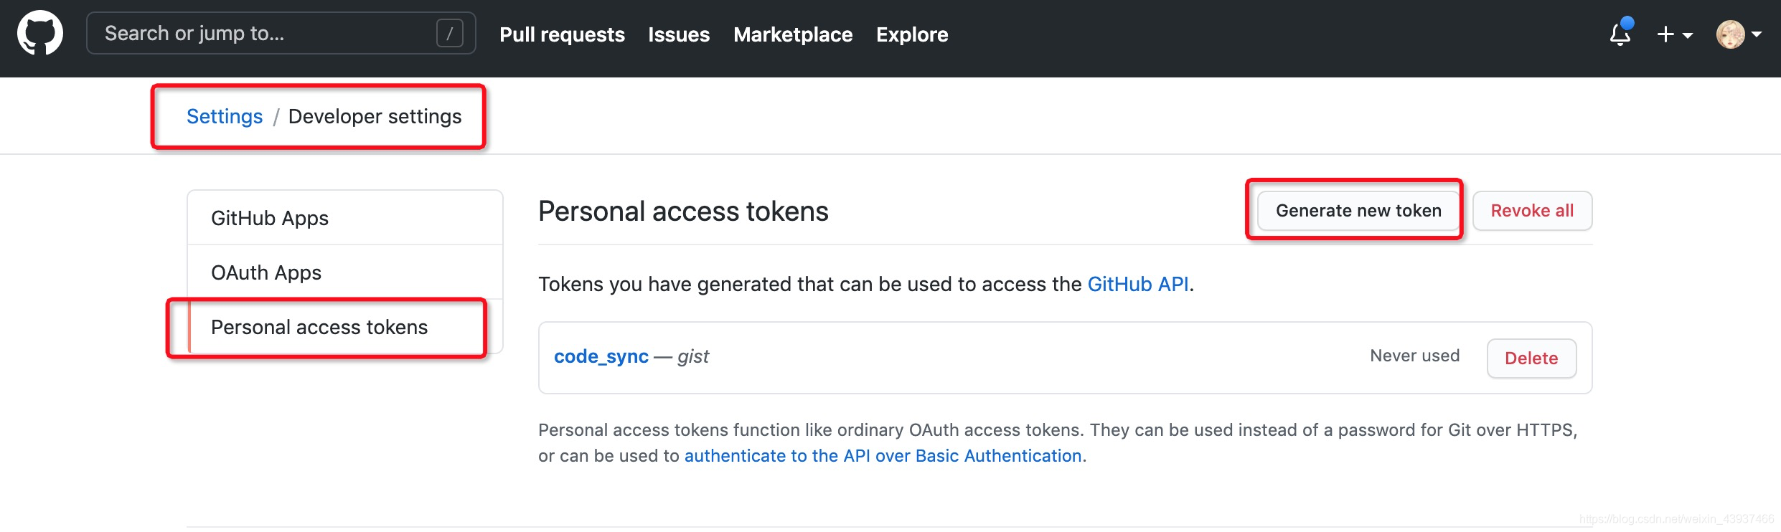Viewport: 1781px width, 532px height.
Task: Delete the code_sync token
Action: (1531, 358)
